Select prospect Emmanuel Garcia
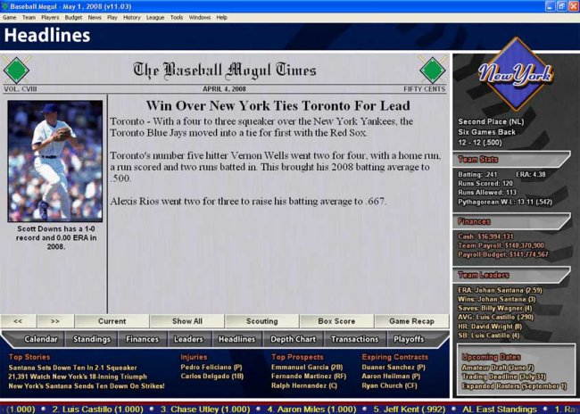 tap(307, 367)
